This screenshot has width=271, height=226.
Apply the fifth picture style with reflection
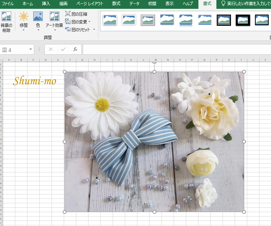click(186, 20)
